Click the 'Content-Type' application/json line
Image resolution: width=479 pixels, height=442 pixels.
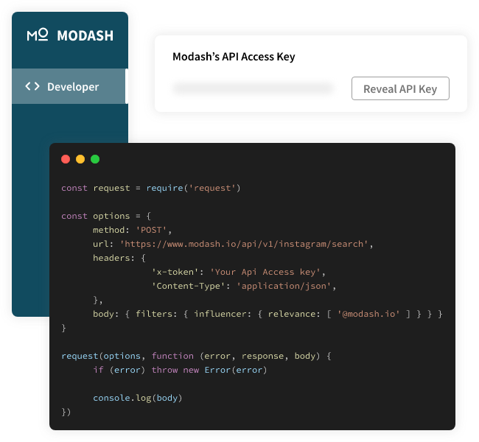(244, 286)
